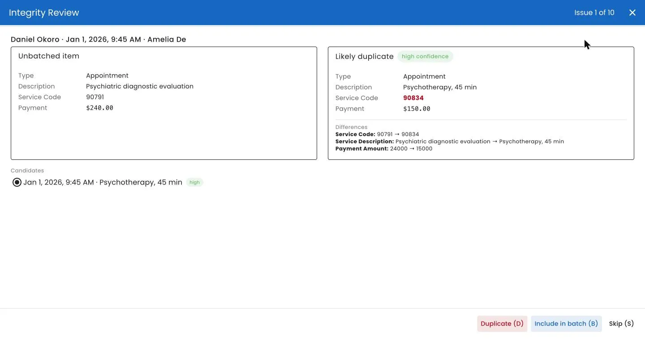Click the 'Daniel Okoro' header line
Image resolution: width=645 pixels, height=339 pixels.
tap(98, 39)
